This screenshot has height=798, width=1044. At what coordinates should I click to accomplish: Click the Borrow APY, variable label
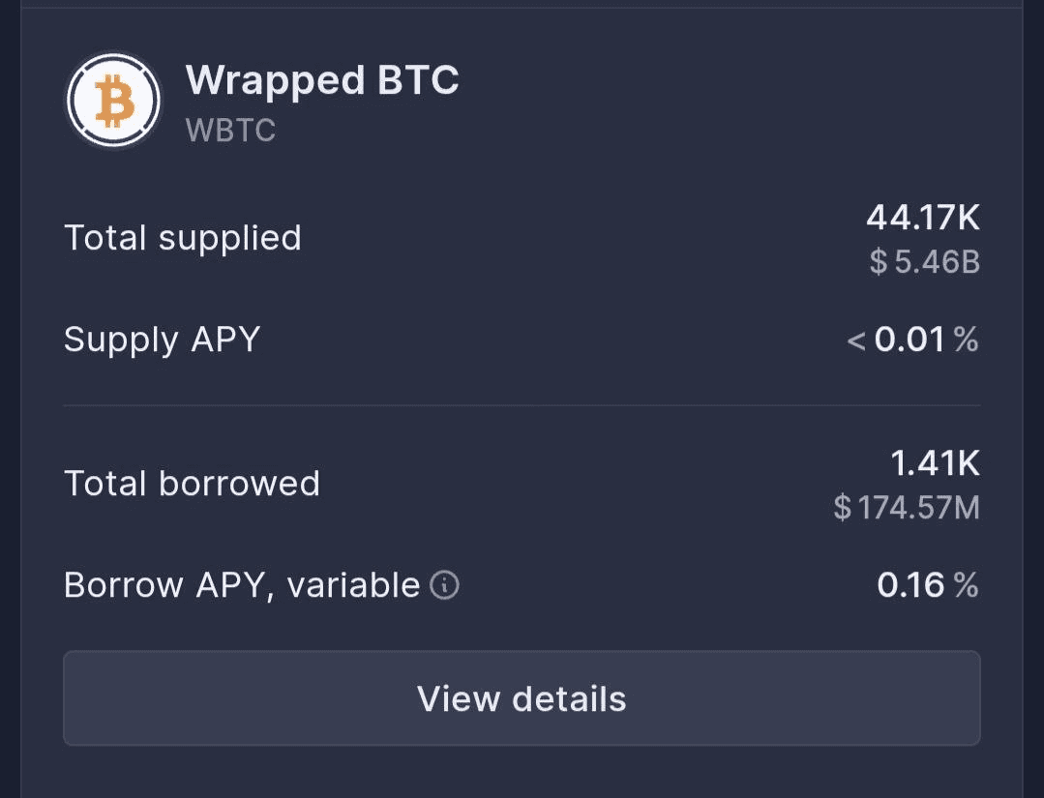pos(242,586)
